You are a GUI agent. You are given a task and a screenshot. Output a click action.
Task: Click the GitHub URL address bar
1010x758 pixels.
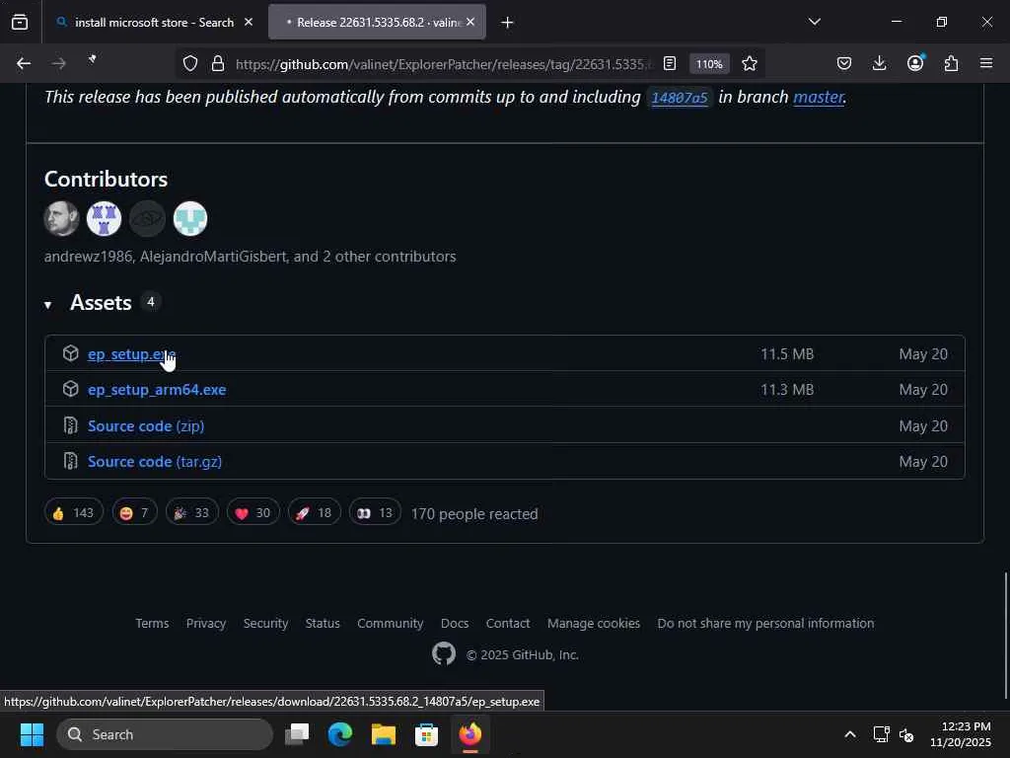tap(443, 64)
